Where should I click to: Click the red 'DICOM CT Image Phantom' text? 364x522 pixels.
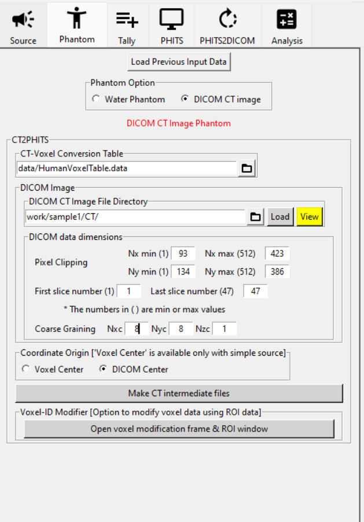pos(178,123)
